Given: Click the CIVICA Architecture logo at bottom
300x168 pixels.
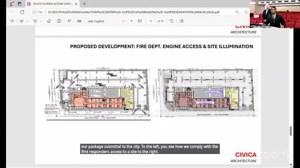Looking at the screenshot, I should pyautogui.click(x=244, y=157).
